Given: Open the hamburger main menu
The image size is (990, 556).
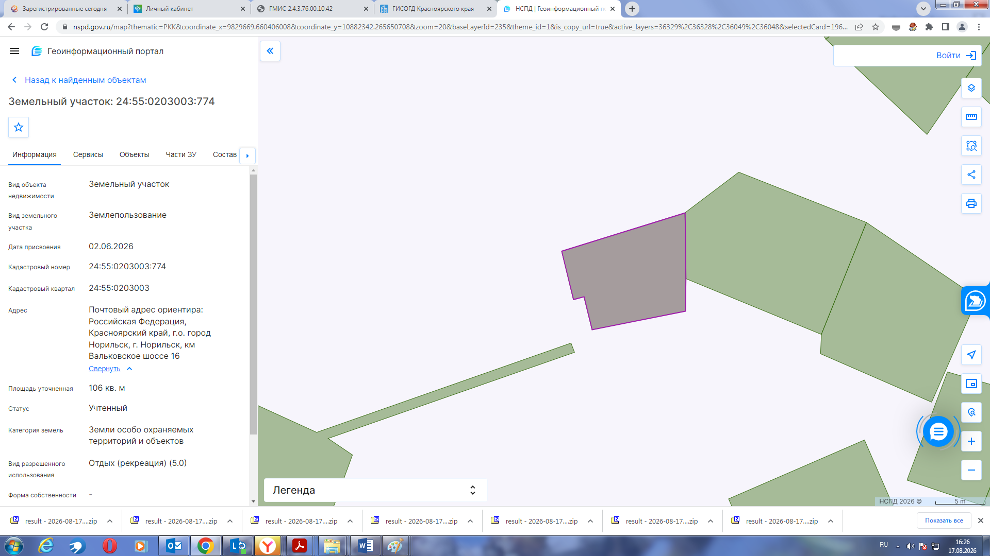Looking at the screenshot, I should click(x=14, y=51).
